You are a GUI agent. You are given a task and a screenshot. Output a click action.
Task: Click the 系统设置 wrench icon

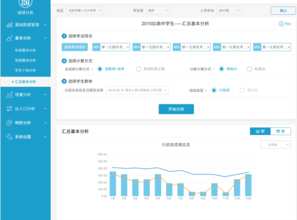[9, 137]
